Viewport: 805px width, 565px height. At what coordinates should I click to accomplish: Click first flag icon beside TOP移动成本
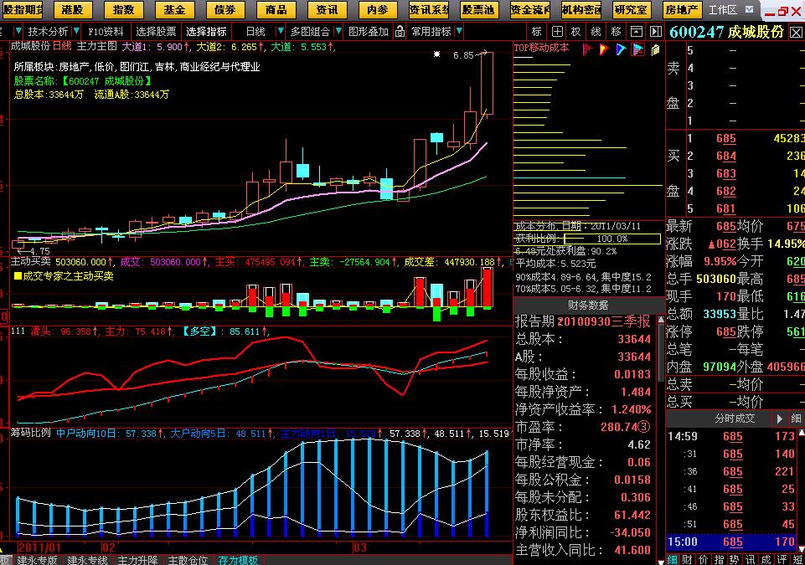coord(587,49)
